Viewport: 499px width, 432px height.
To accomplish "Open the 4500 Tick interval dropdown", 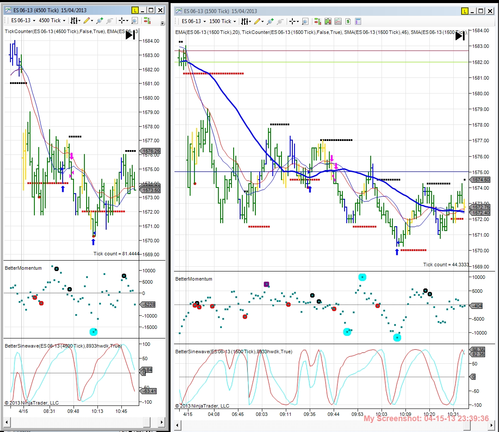I will [52, 20].
